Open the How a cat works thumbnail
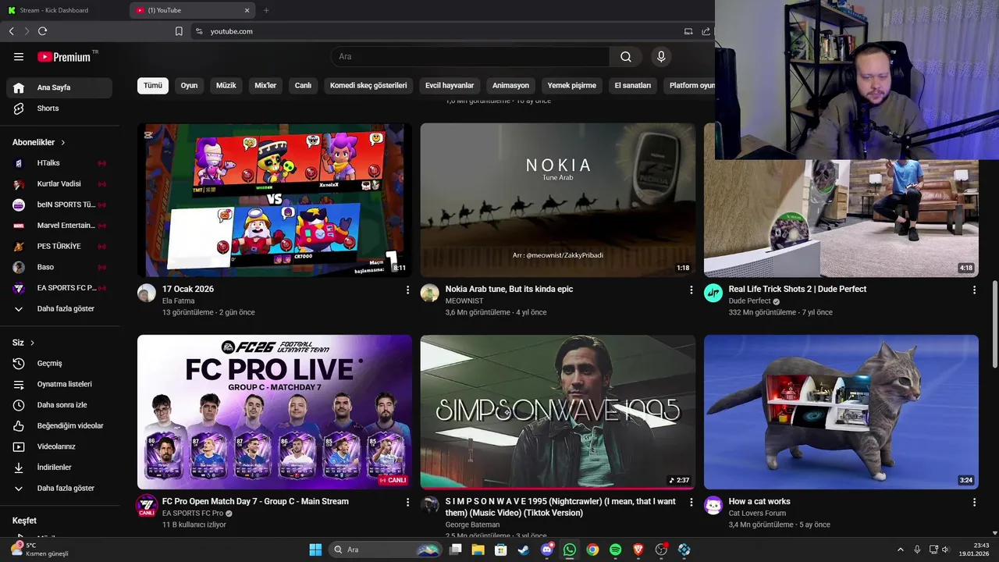Screen dimensions: 999x562 841,412
